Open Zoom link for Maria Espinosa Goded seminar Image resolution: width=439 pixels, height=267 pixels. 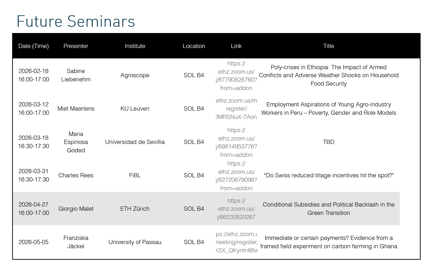(x=236, y=142)
